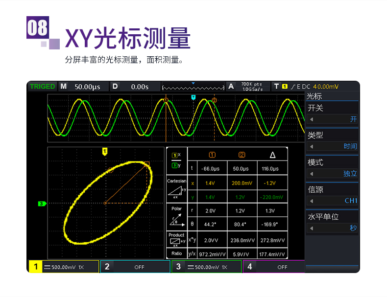Toggle channel 4 OFF status

(x=282, y=267)
